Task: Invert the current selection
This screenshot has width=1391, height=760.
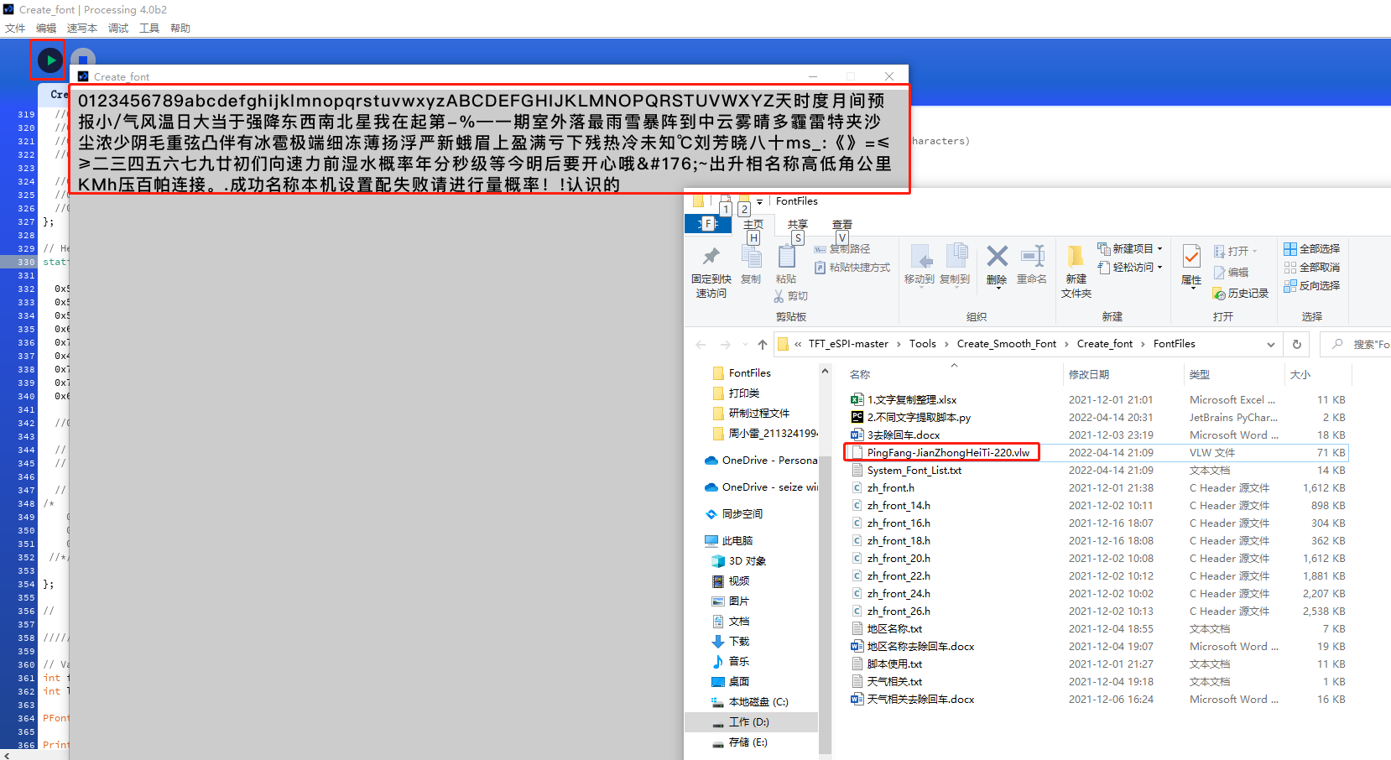Action: tap(1313, 285)
